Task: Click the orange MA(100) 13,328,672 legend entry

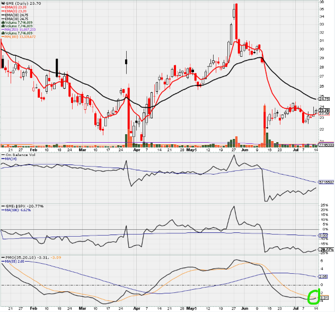Action: click(19, 37)
